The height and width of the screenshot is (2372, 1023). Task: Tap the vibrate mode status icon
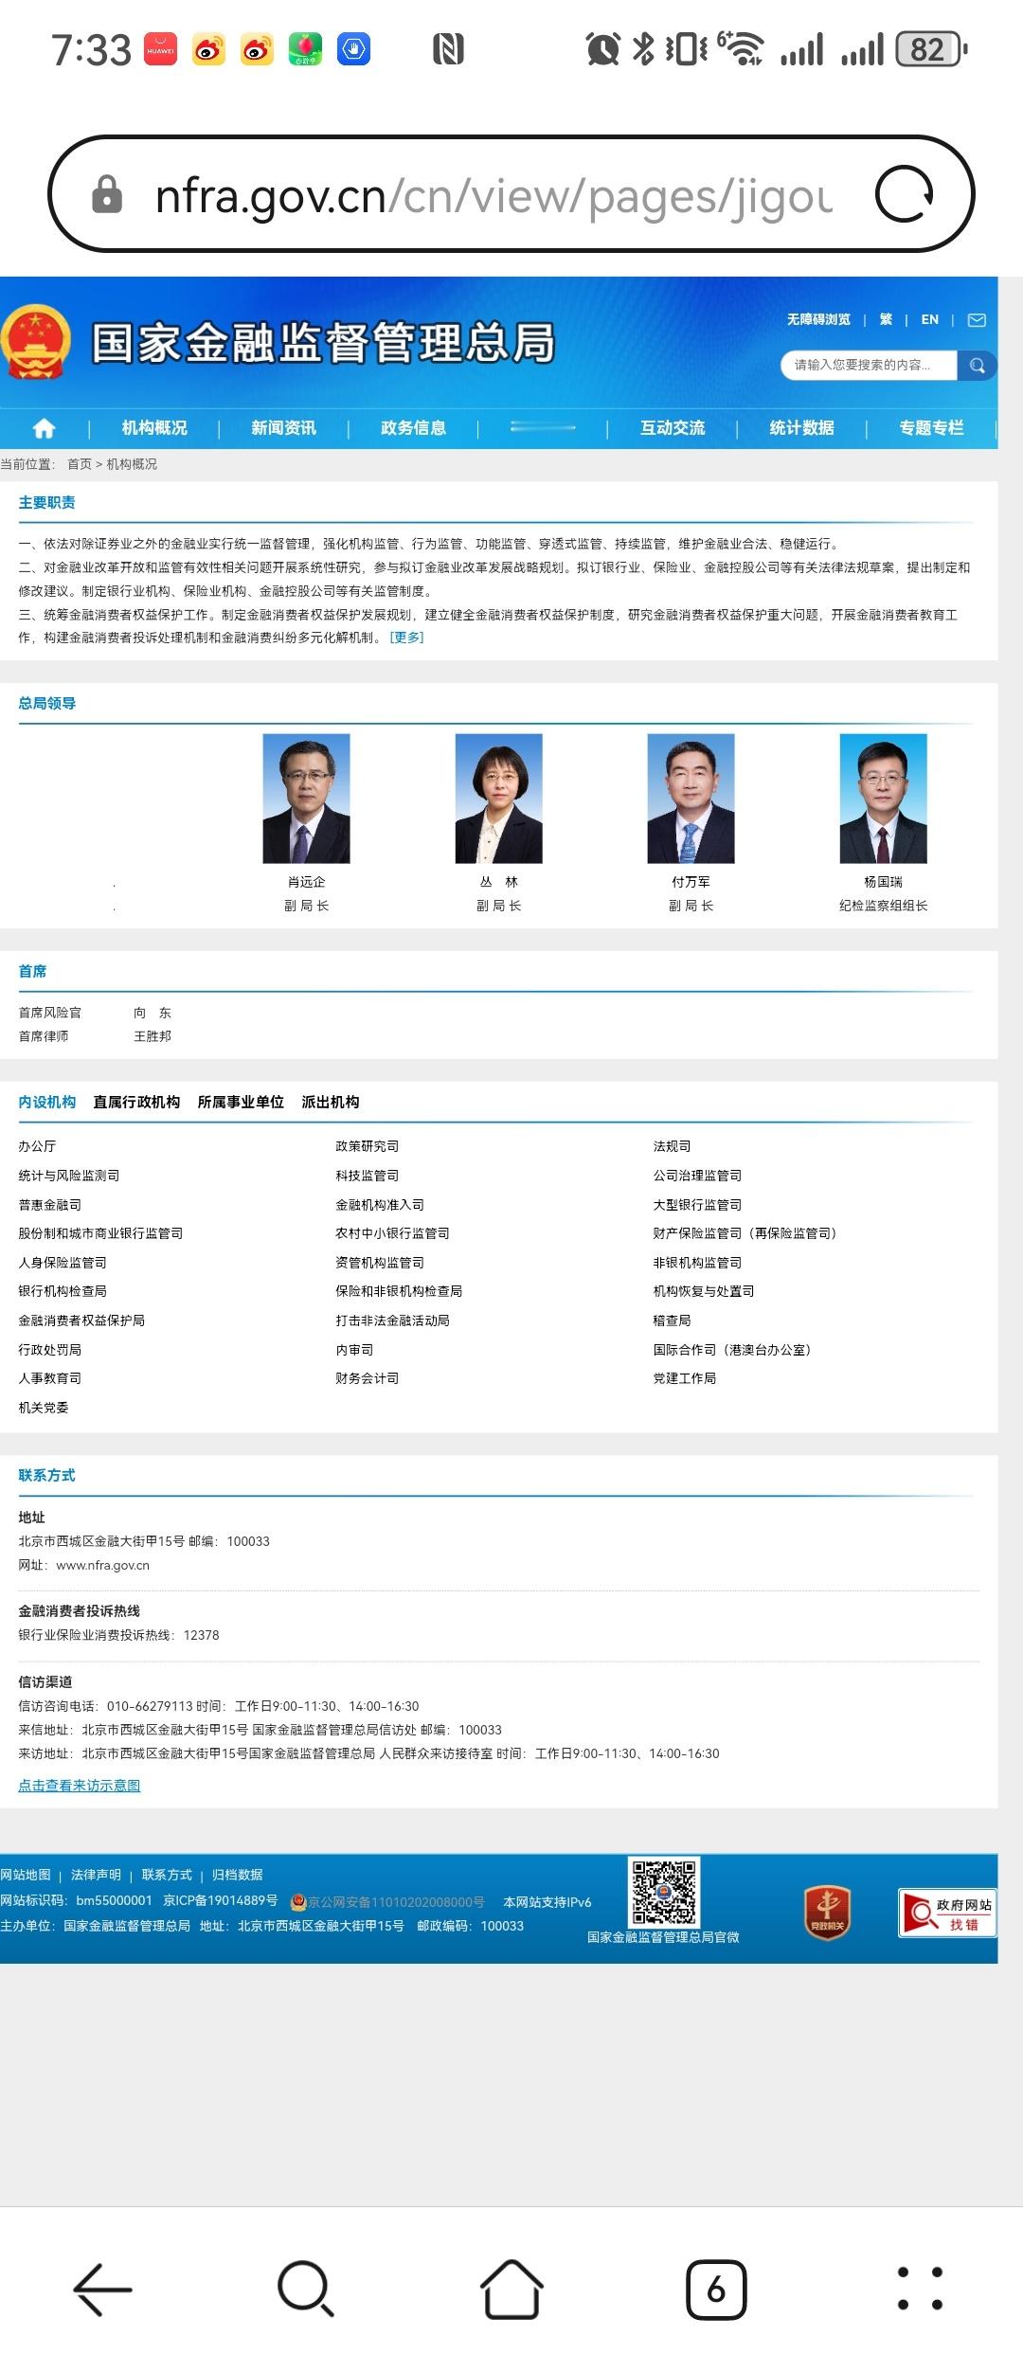coord(686,49)
